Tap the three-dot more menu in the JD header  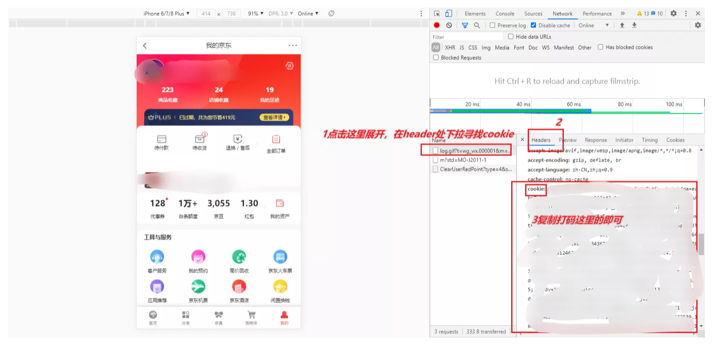pyautogui.click(x=293, y=45)
